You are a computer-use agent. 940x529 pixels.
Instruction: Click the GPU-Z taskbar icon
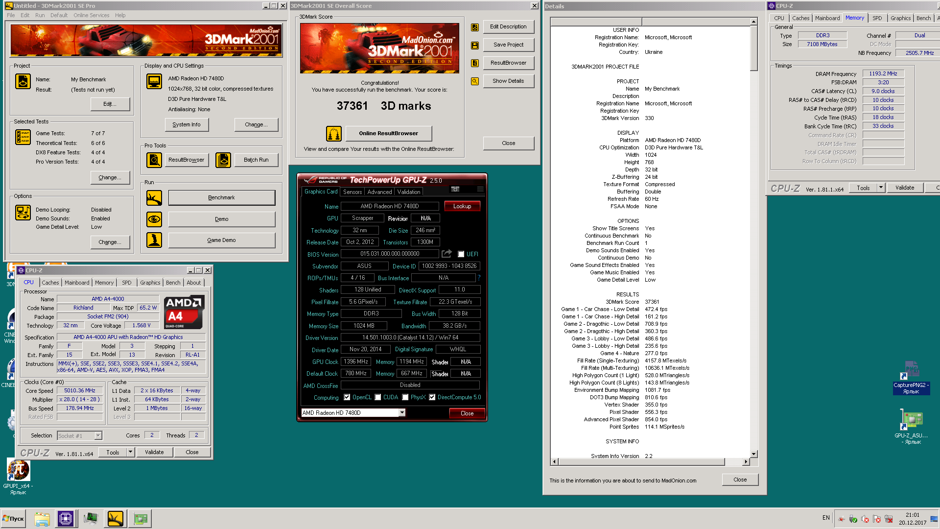pos(141,519)
